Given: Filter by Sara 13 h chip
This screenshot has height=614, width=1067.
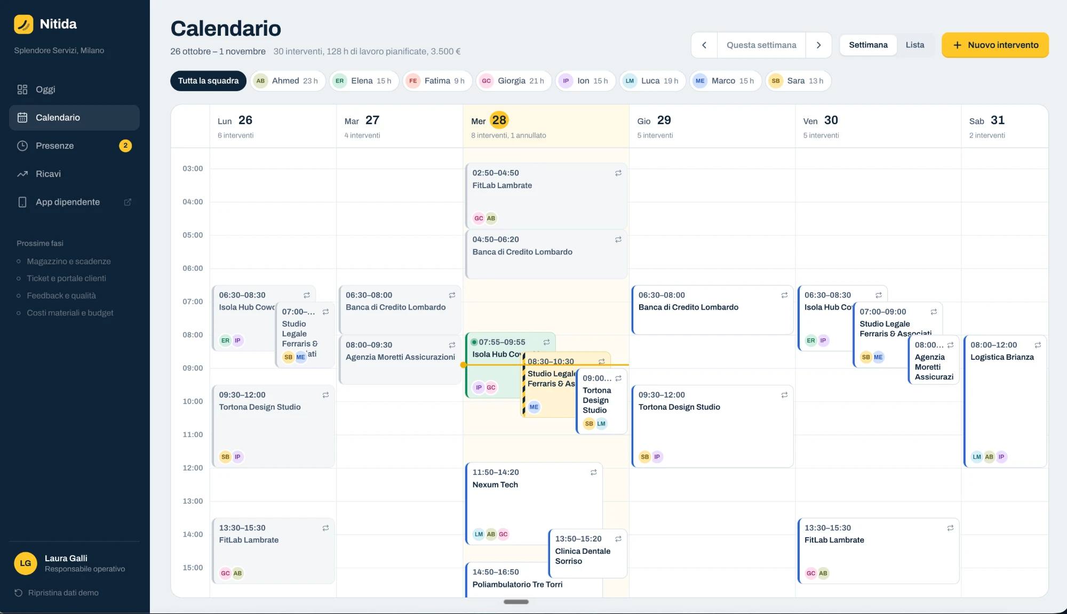Looking at the screenshot, I should coord(798,81).
